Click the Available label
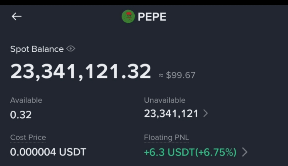Image resolution: width=288 pixels, height=166 pixels. (x=26, y=100)
